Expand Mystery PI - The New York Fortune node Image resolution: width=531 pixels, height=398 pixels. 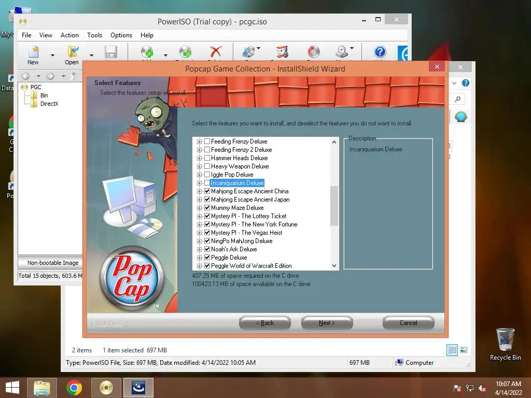[x=200, y=224]
